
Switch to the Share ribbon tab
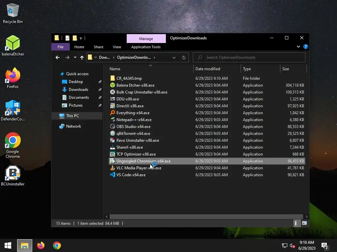point(98,47)
